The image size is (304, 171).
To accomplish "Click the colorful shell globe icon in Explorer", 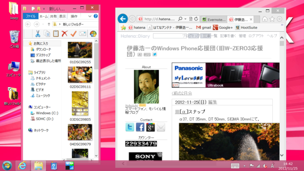I will [93, 34].
